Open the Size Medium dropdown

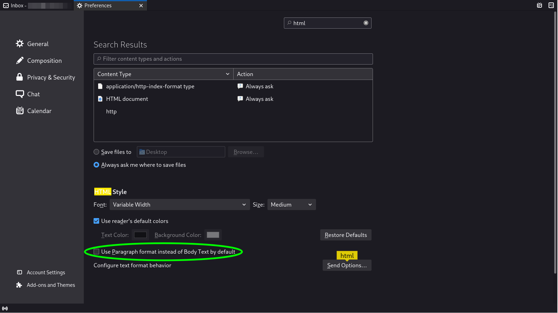[x=292, y=204]
